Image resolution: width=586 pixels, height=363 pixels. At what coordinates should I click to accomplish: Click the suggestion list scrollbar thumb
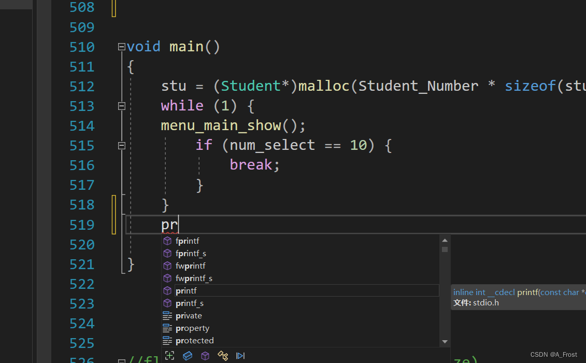[445, 250]
